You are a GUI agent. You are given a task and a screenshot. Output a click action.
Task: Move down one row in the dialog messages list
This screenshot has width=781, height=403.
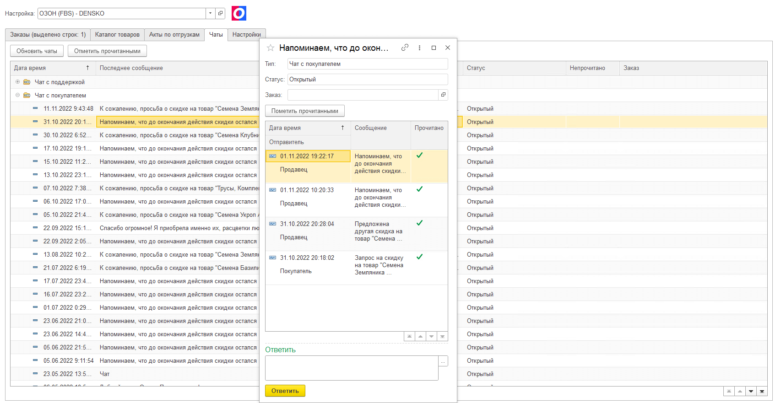431,337
